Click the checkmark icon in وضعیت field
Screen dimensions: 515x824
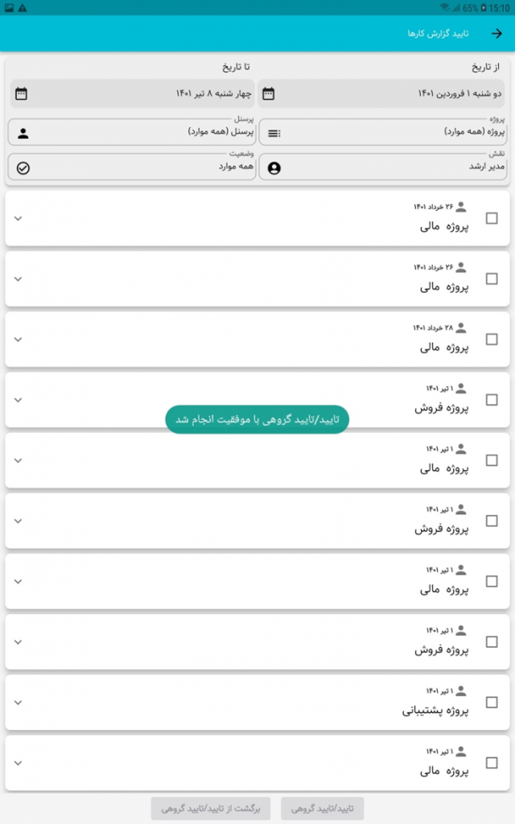click(x=23, y=168)
